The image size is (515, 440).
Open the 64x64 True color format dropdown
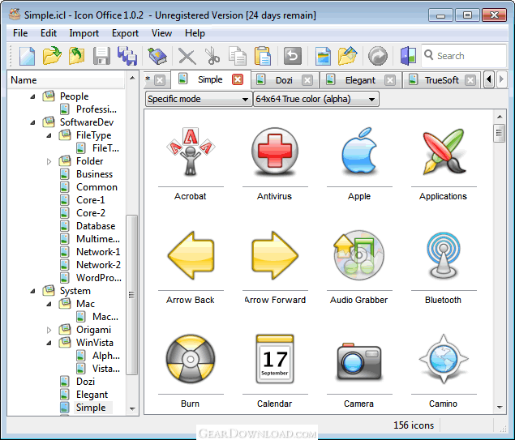click(x=316, y=99)
